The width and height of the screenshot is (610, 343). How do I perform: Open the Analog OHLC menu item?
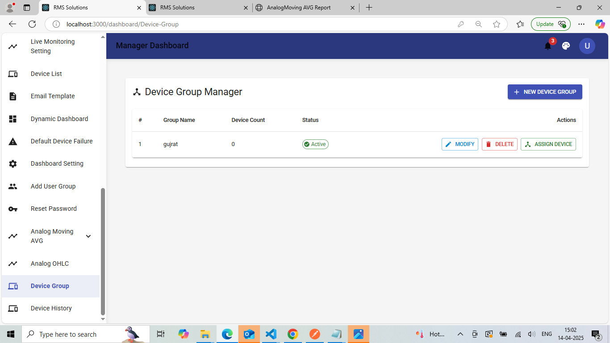[50, 264]
